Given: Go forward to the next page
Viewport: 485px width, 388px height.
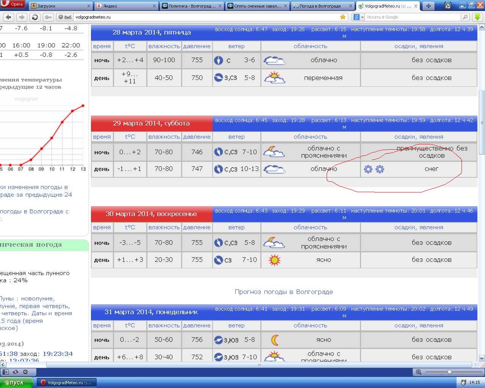Looking at the screenshot, I should (x=22, y=17).
